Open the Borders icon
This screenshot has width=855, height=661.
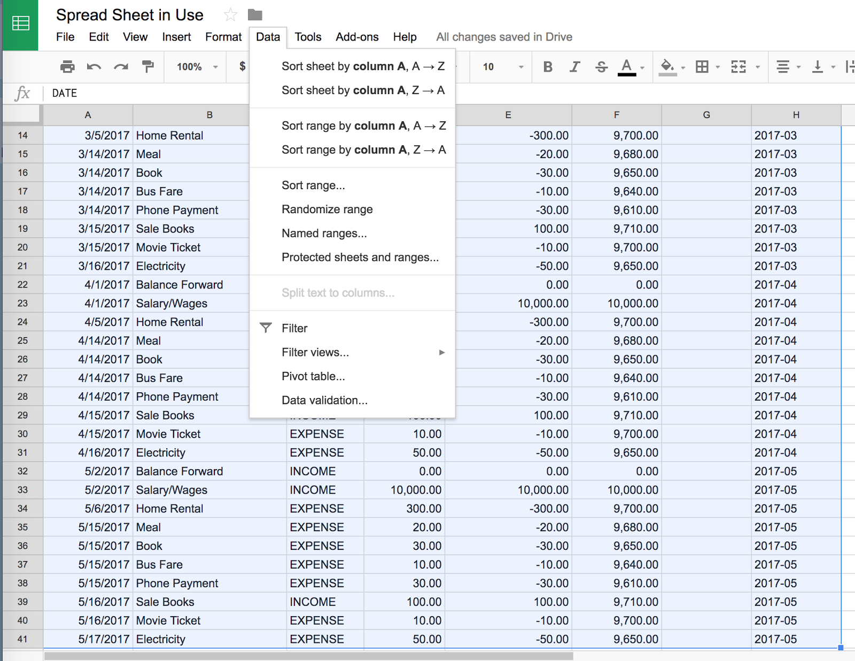(702, 66)
